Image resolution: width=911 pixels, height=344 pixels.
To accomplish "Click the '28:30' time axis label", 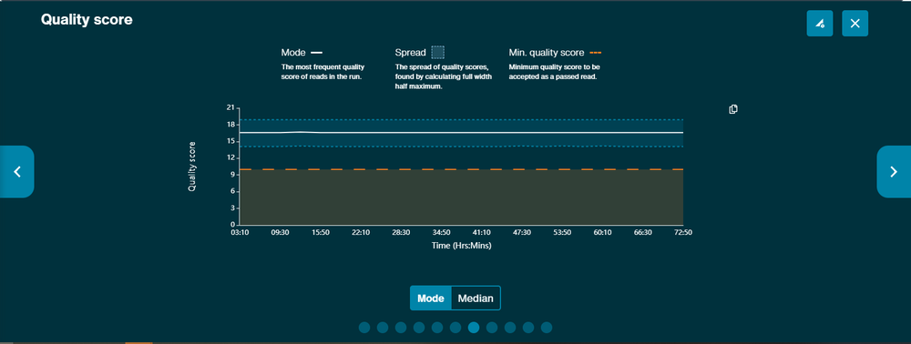I will [401, 232].
